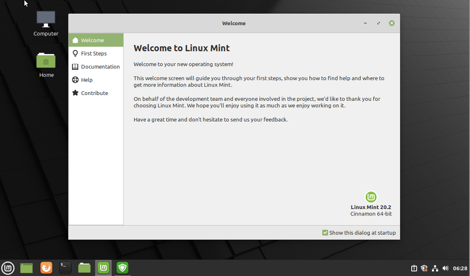The width and height of the screenshot is (470, 276).
Task: Open the Documentation section
Action: point(96,66)
